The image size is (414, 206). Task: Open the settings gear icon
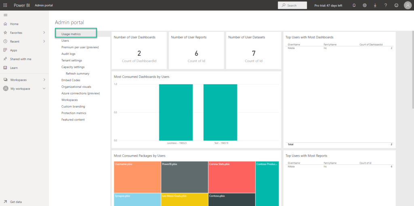click(365, 5)
